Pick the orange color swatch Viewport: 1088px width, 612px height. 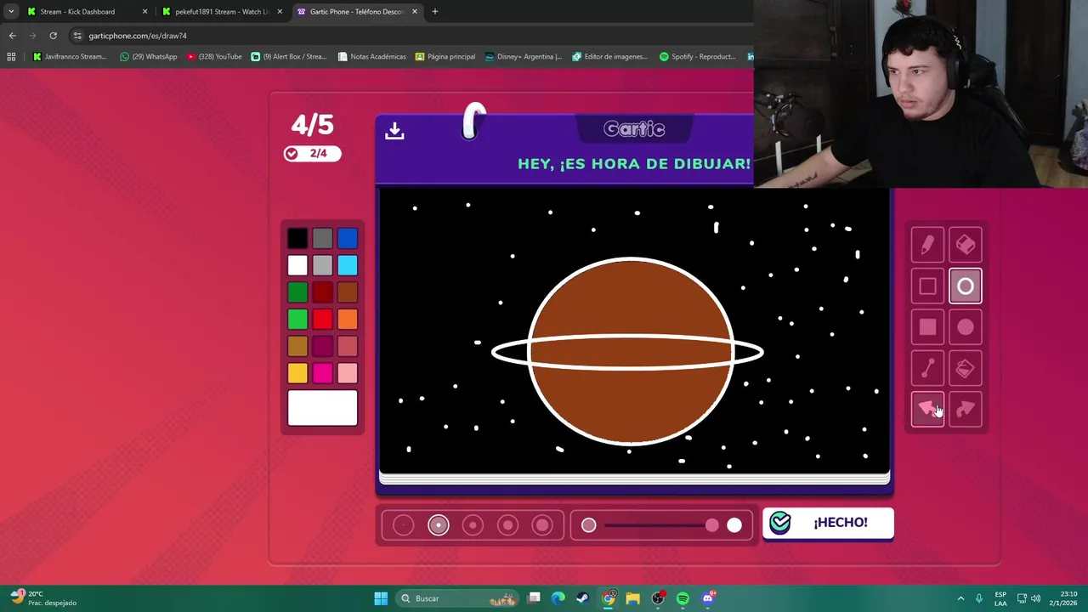coord(347,320)
